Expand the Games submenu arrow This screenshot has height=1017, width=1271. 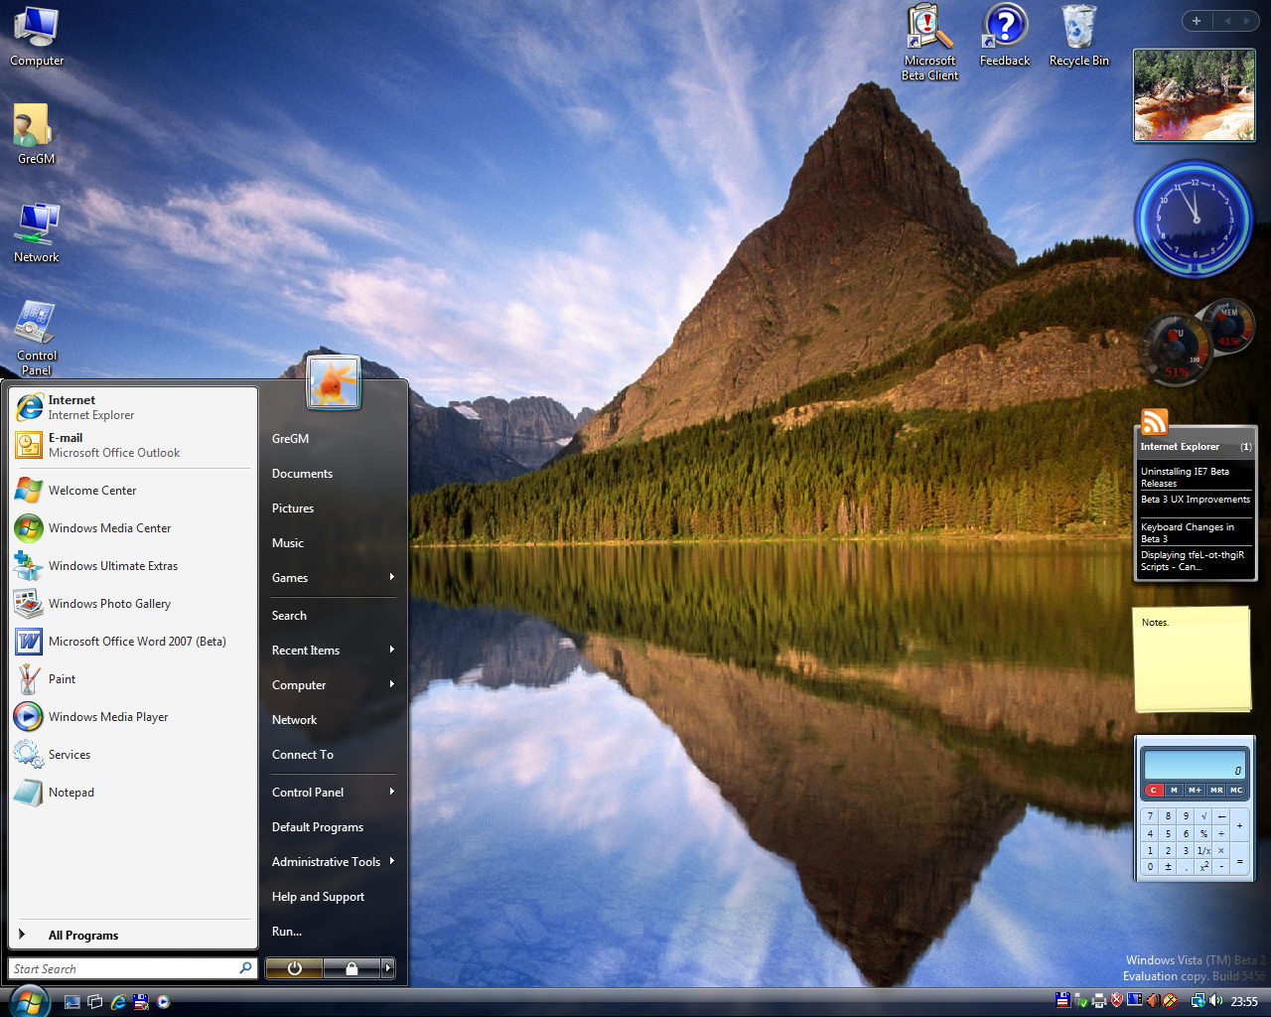[x=392, y=577]
